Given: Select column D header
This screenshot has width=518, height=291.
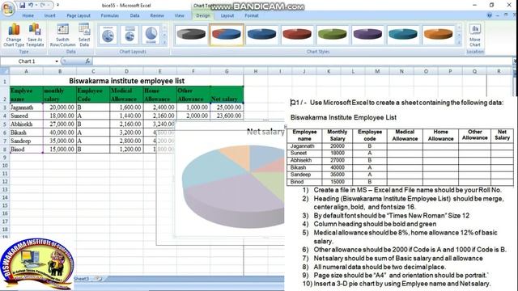Looking at the screenshot, I should point(126,71).
